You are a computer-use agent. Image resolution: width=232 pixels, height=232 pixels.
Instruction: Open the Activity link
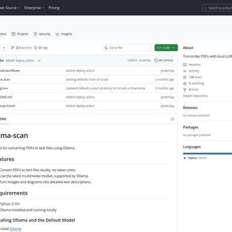(x=194, y=71)
